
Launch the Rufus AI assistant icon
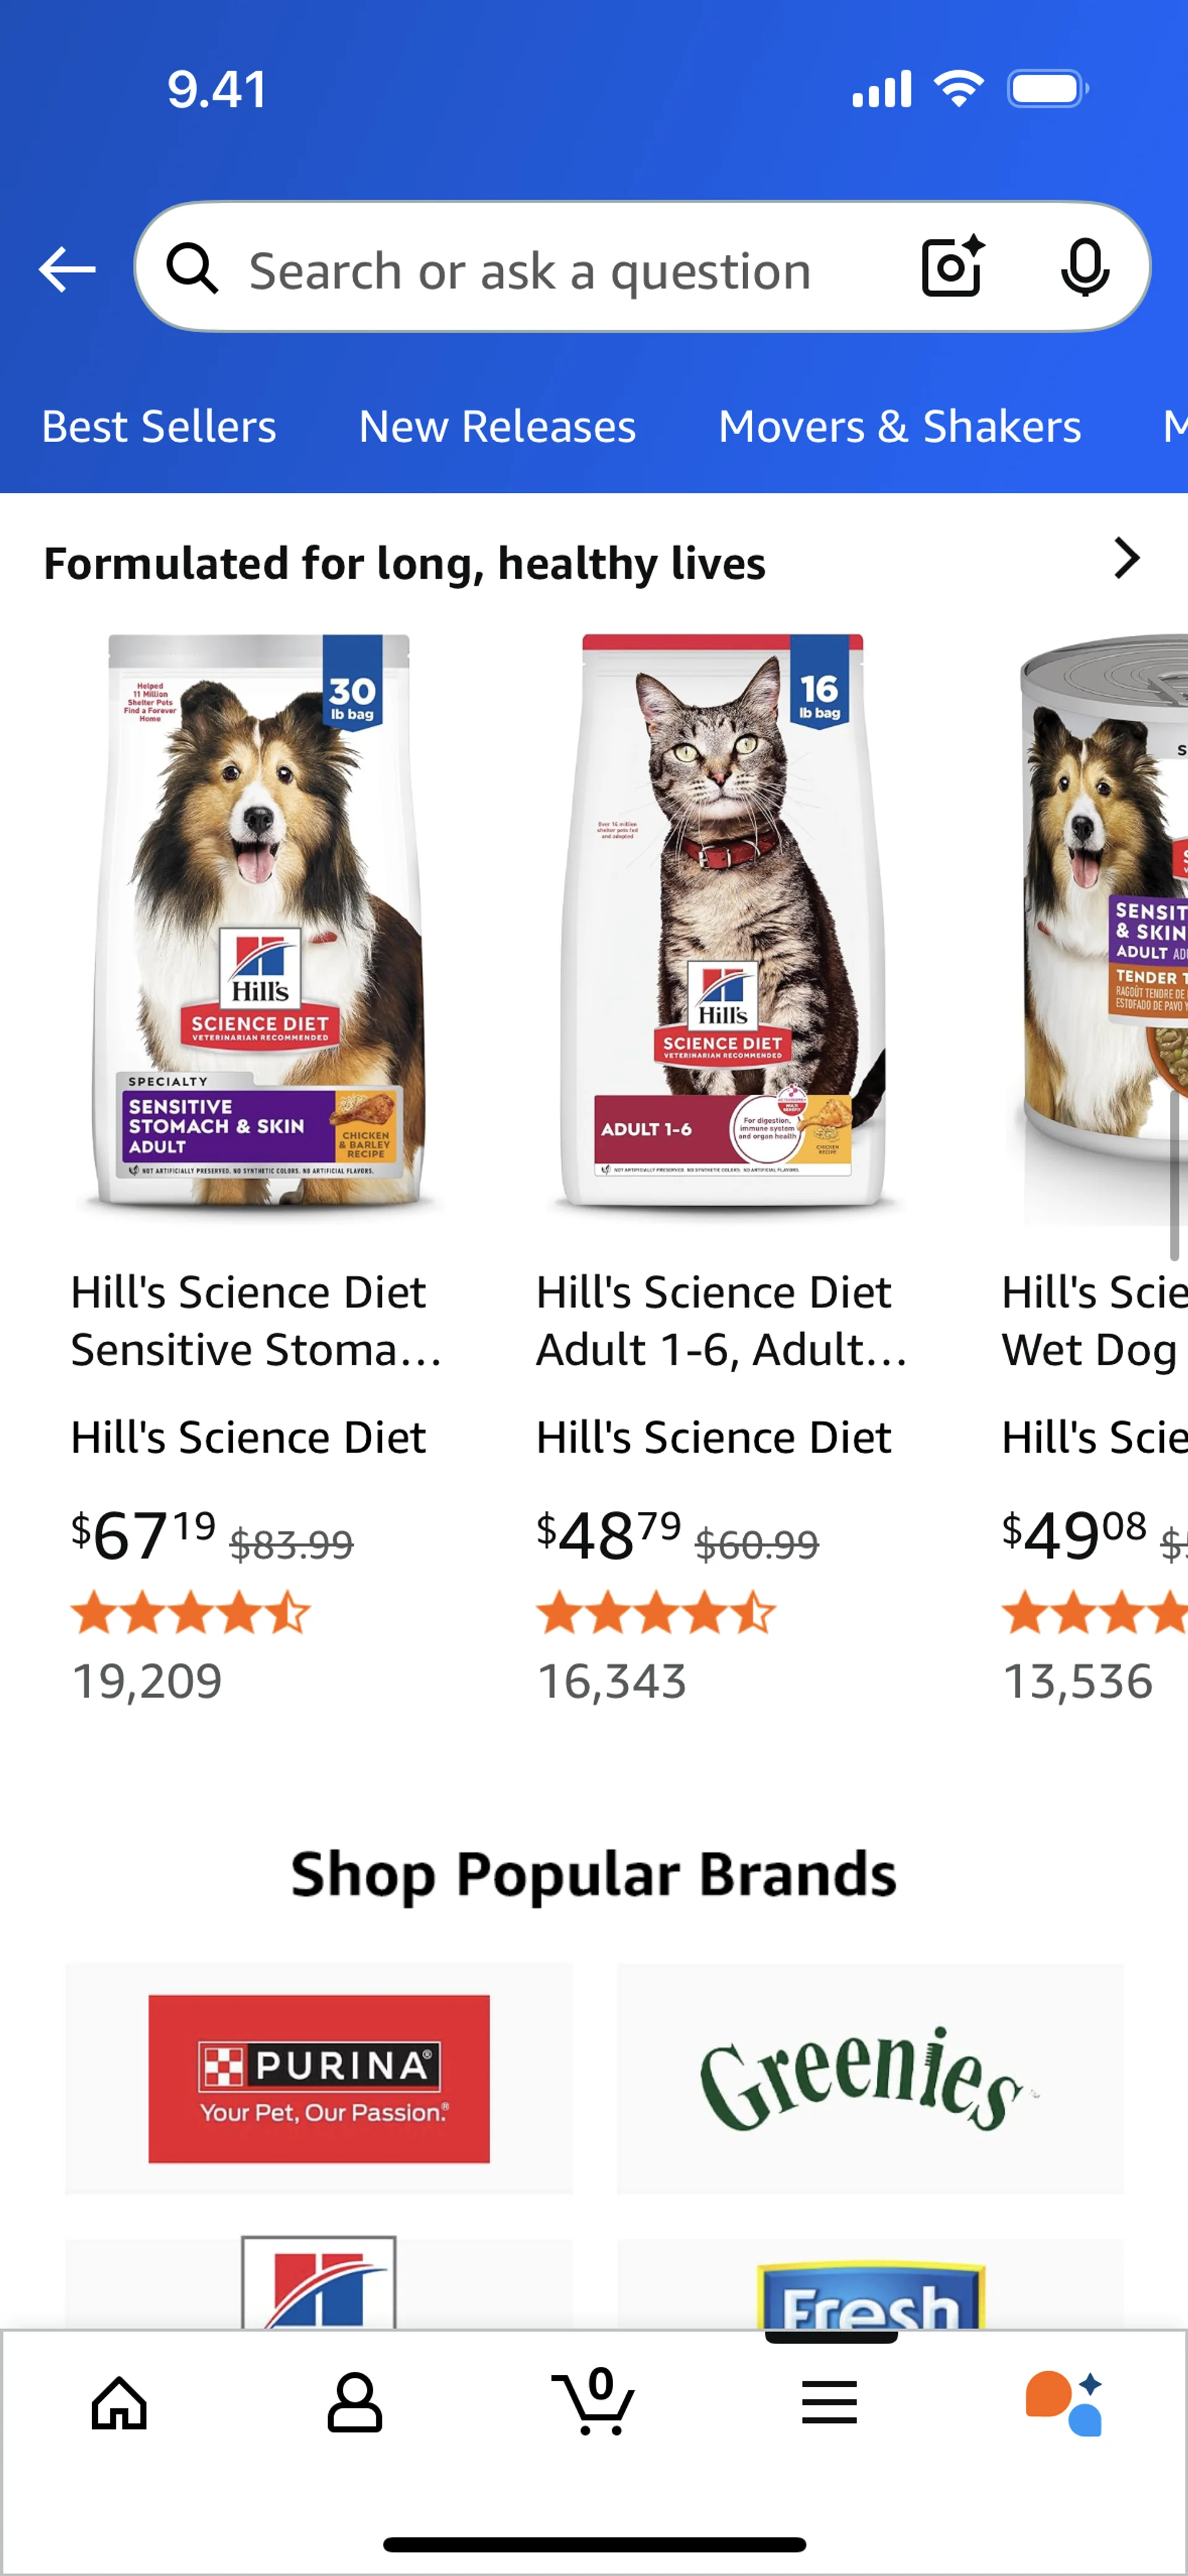tap(1065, 2403)
